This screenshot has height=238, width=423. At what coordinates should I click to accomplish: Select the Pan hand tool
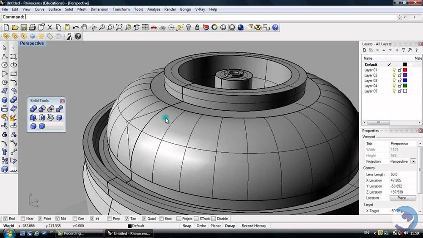pos(84,27)
